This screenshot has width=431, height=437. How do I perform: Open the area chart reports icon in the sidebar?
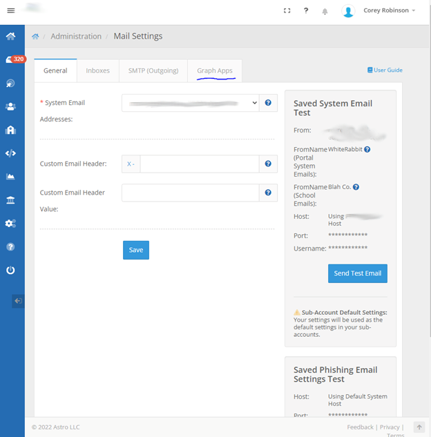click(10, 177)
